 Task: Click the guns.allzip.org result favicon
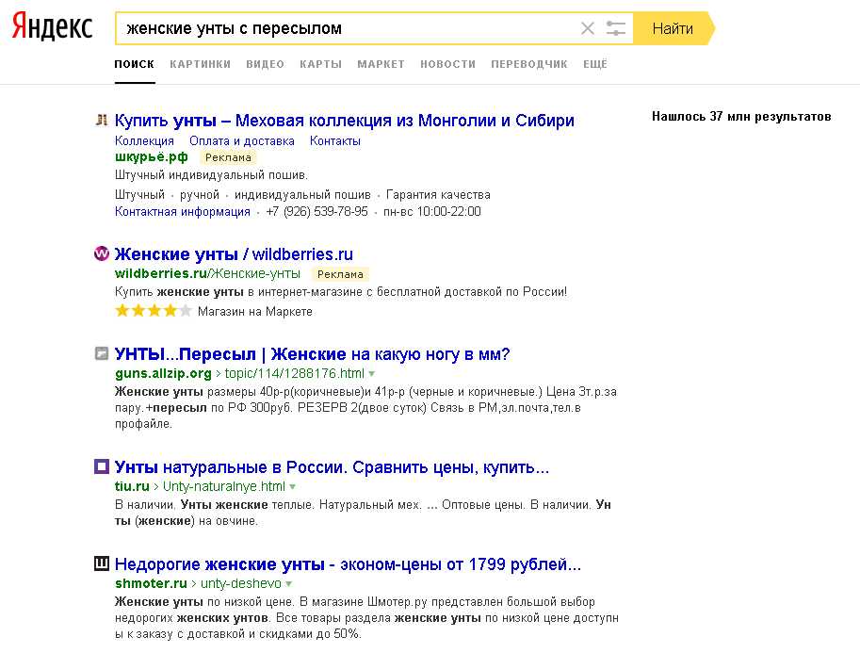click(102, 354)
